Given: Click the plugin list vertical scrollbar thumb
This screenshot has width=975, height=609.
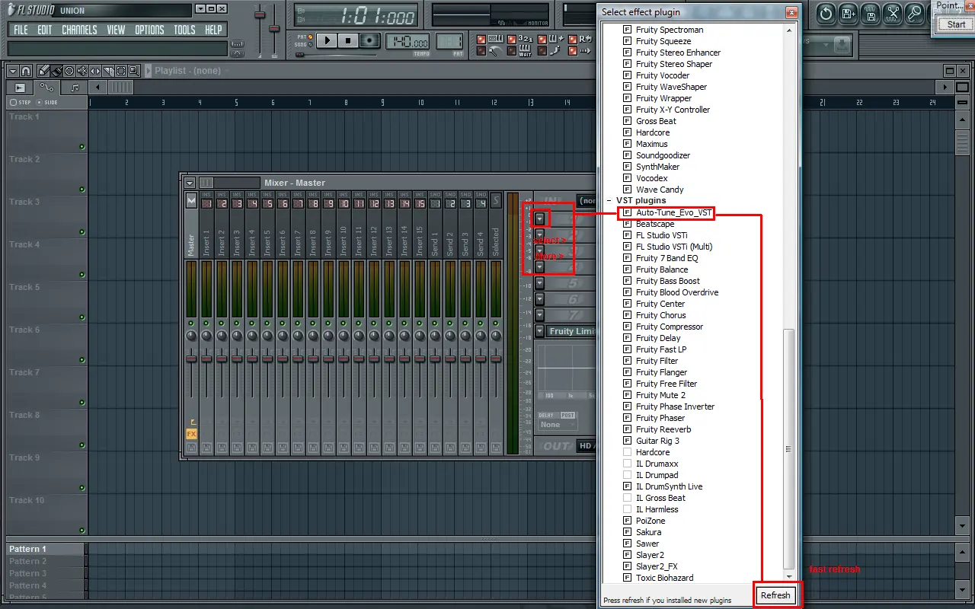Looking at the screenshot, I should tap(788, 449).
